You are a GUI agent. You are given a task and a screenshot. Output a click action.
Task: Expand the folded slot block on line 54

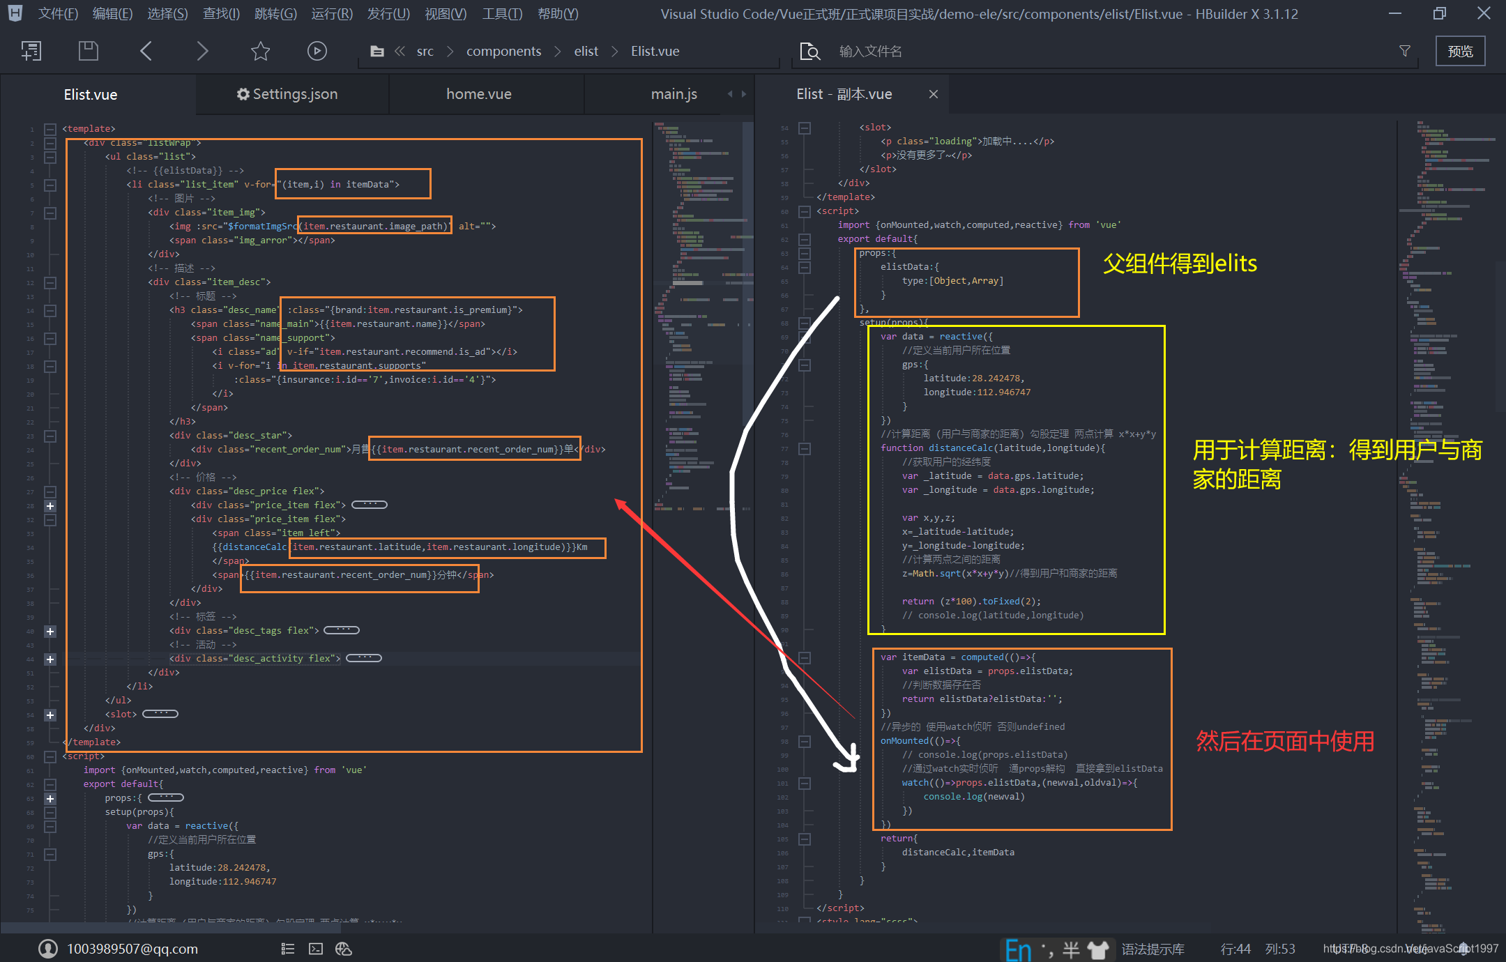click(x=50, y=715)
